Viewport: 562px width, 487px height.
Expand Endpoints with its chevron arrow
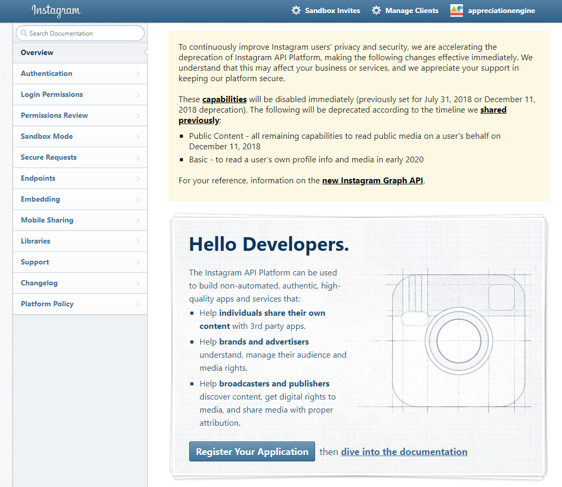pos(138,179)
